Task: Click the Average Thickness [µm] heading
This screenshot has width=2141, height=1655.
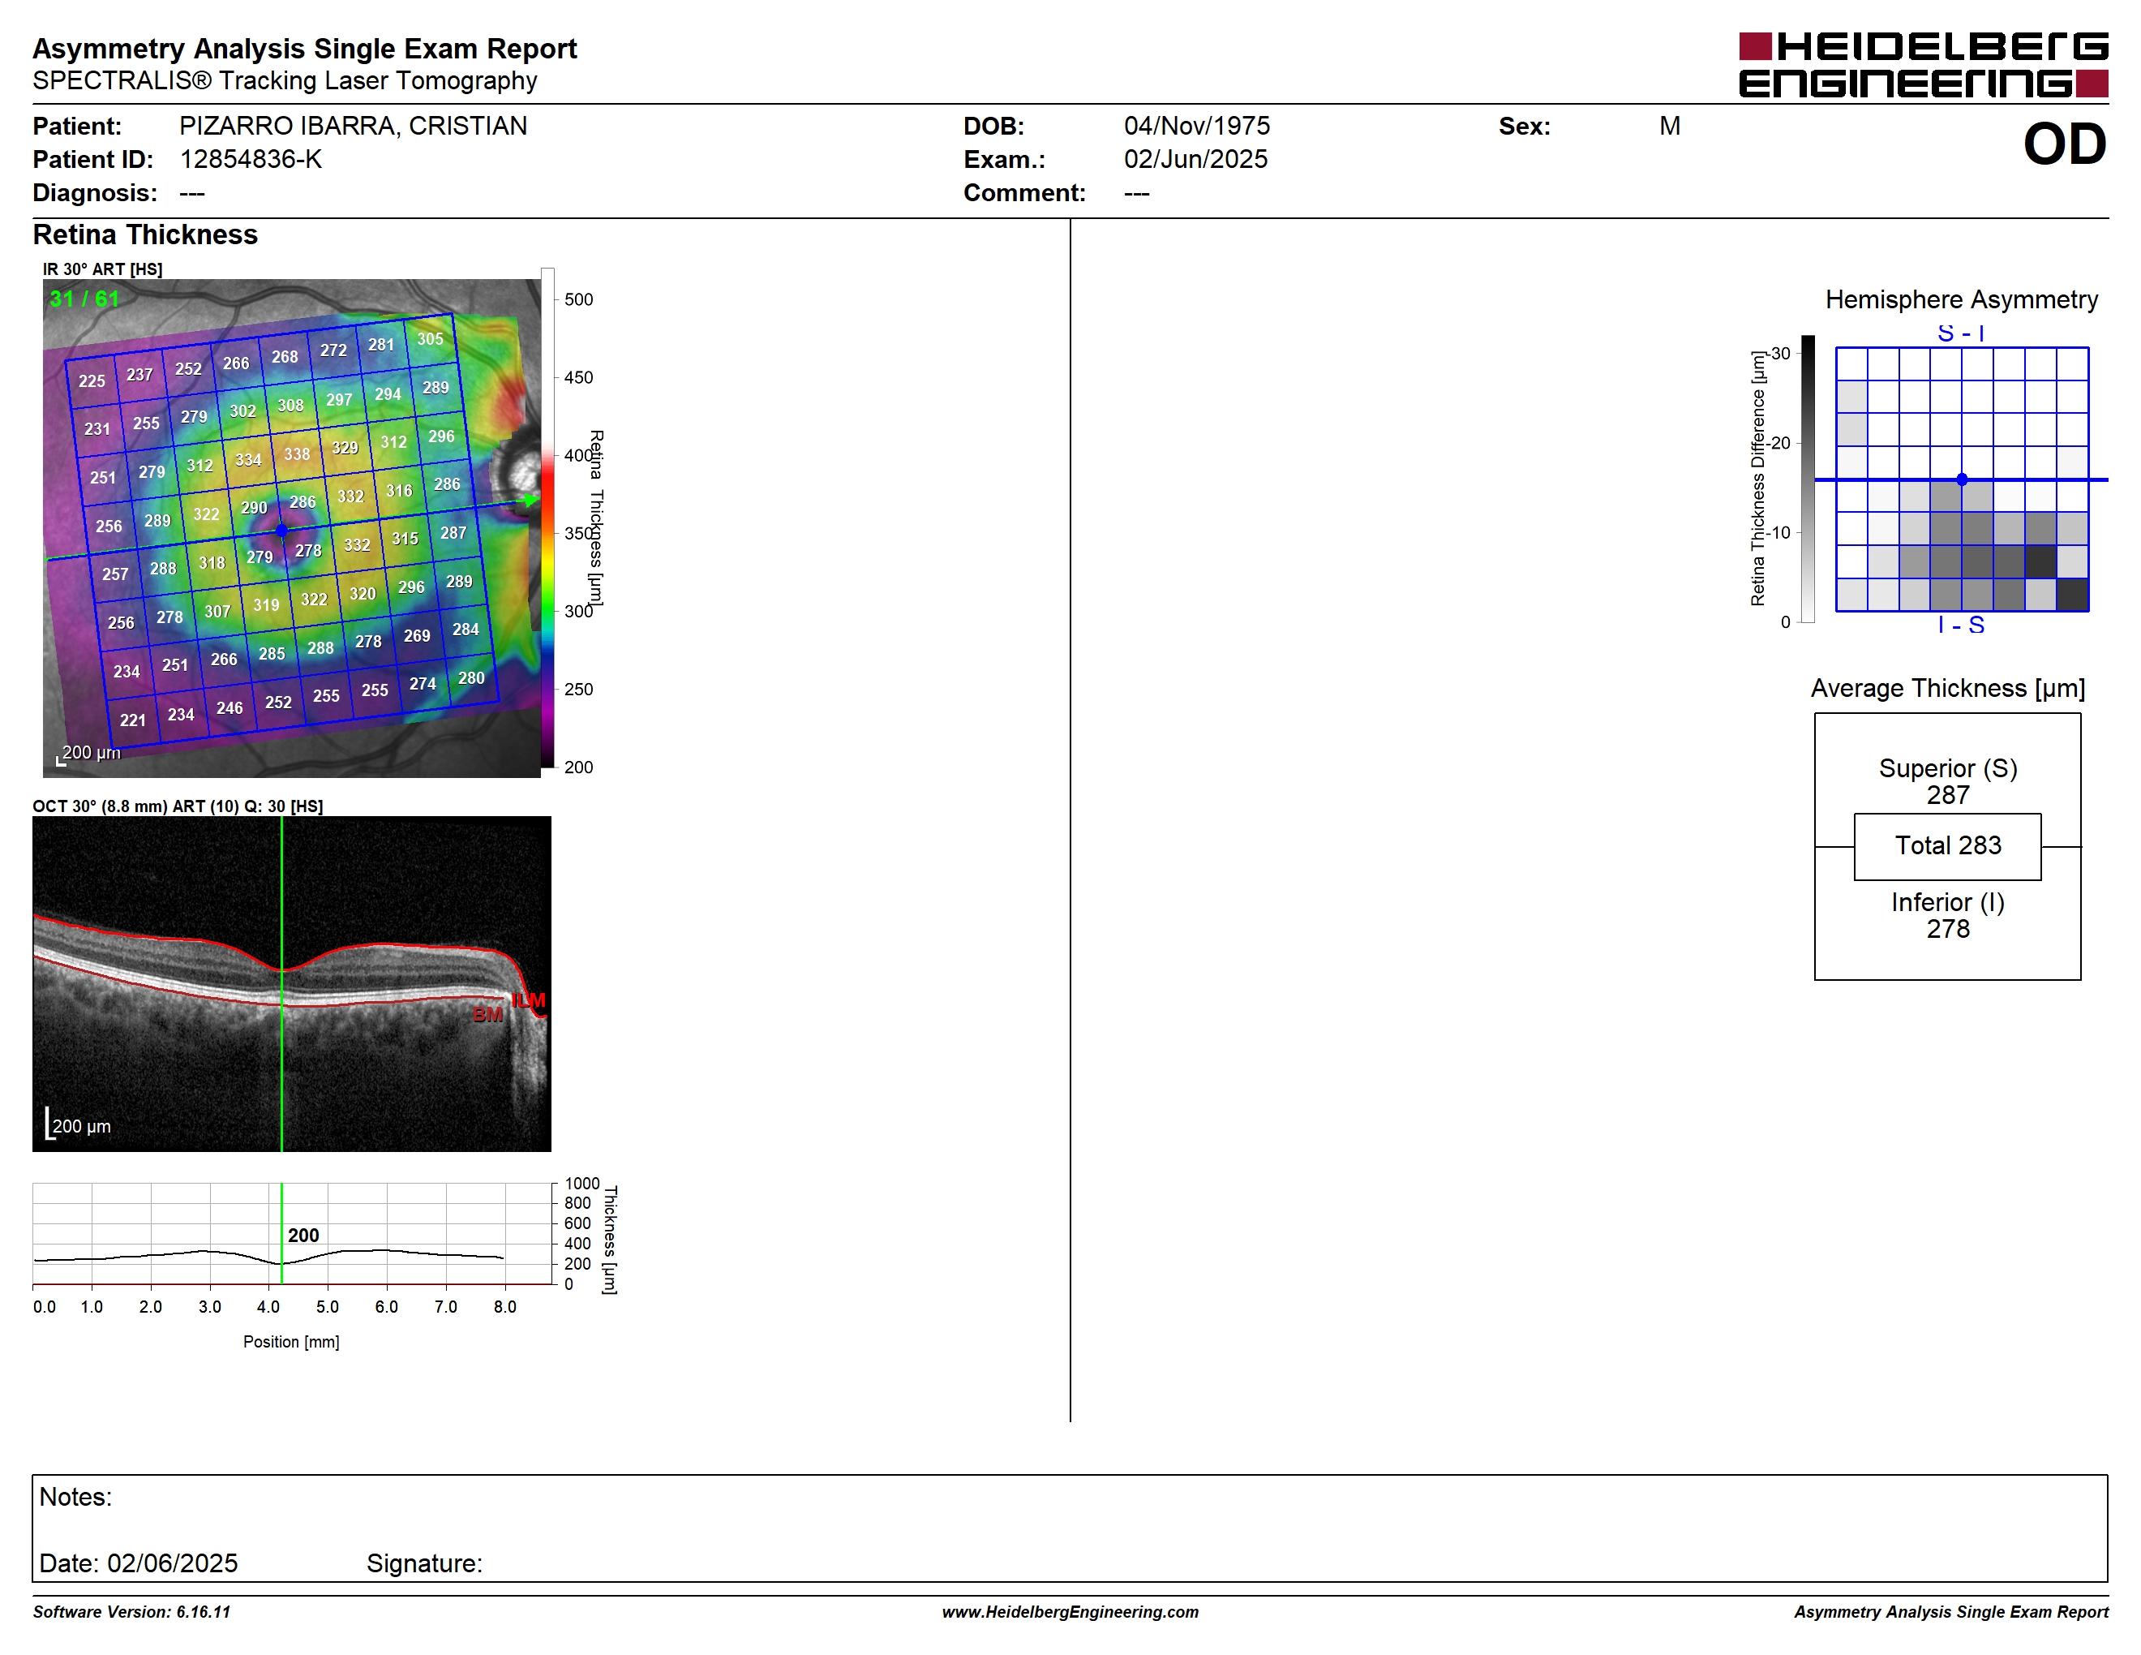Action: click(1948, 688)
